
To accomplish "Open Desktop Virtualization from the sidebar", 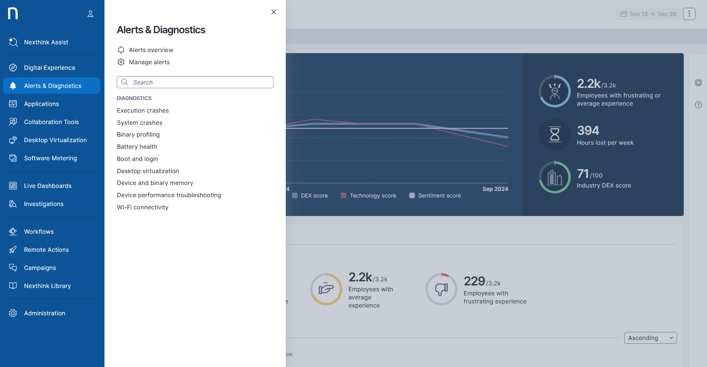I will click(x=13, y=140).
